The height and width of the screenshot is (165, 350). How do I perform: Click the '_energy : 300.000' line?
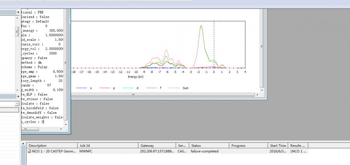[42, 31]
